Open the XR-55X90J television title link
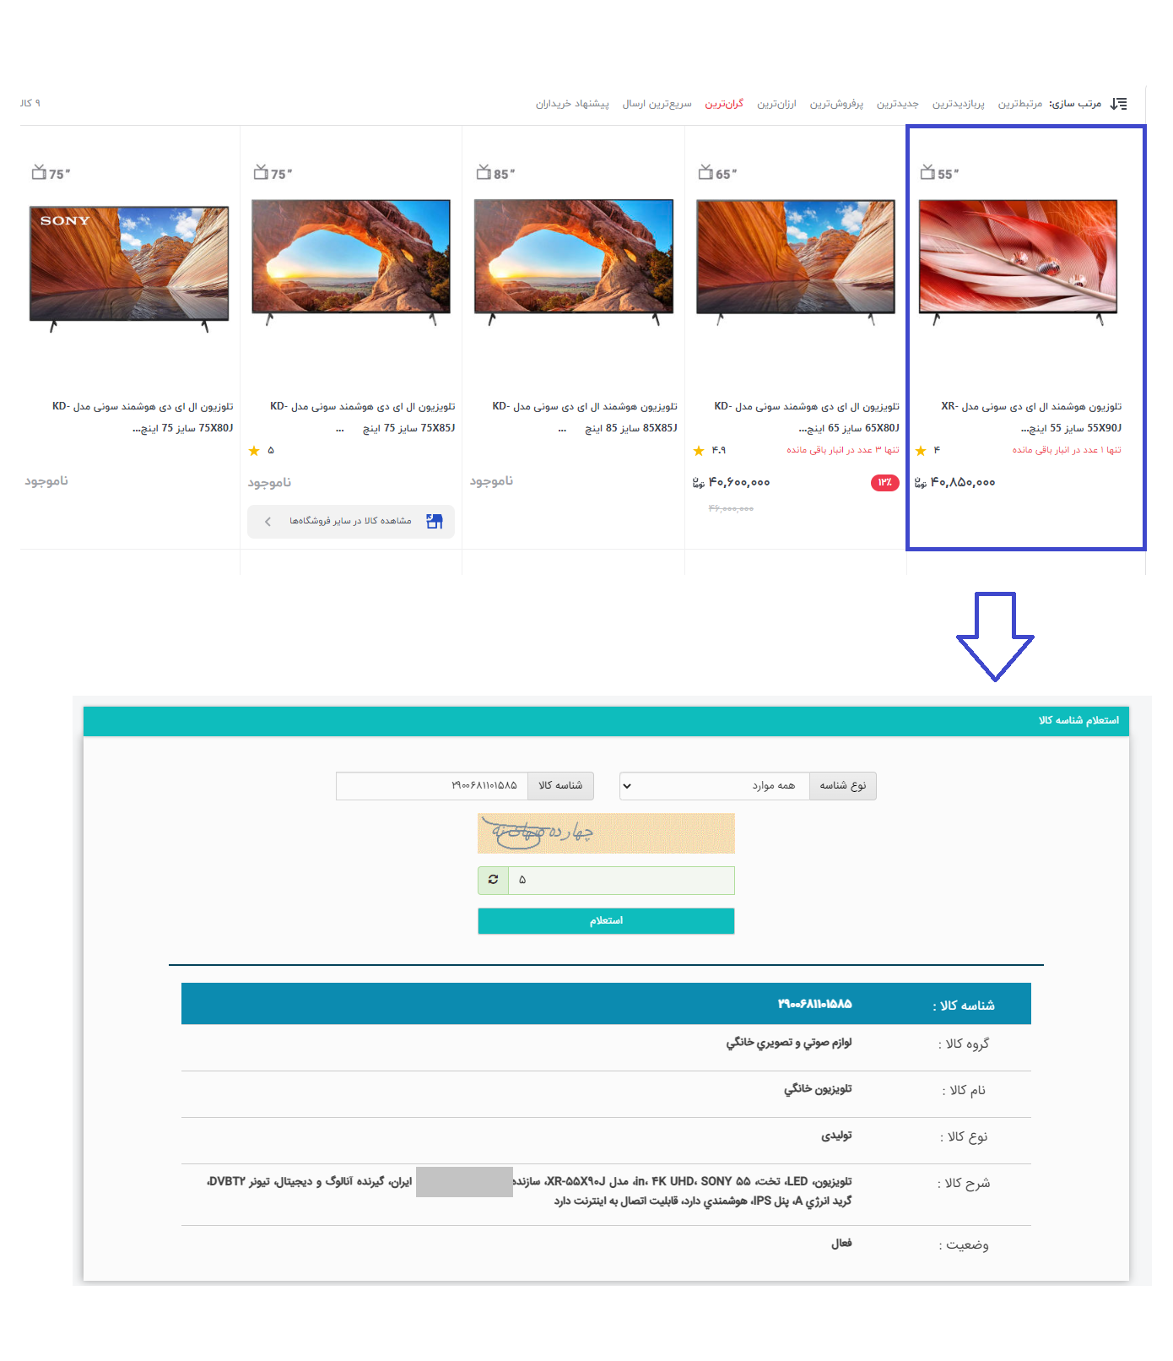This screenshot has height=1361, width=1173. coord(1031,417)
